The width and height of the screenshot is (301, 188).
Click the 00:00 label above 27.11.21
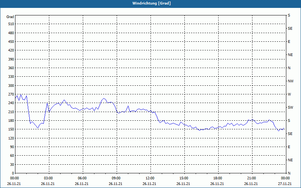point(286,178)
